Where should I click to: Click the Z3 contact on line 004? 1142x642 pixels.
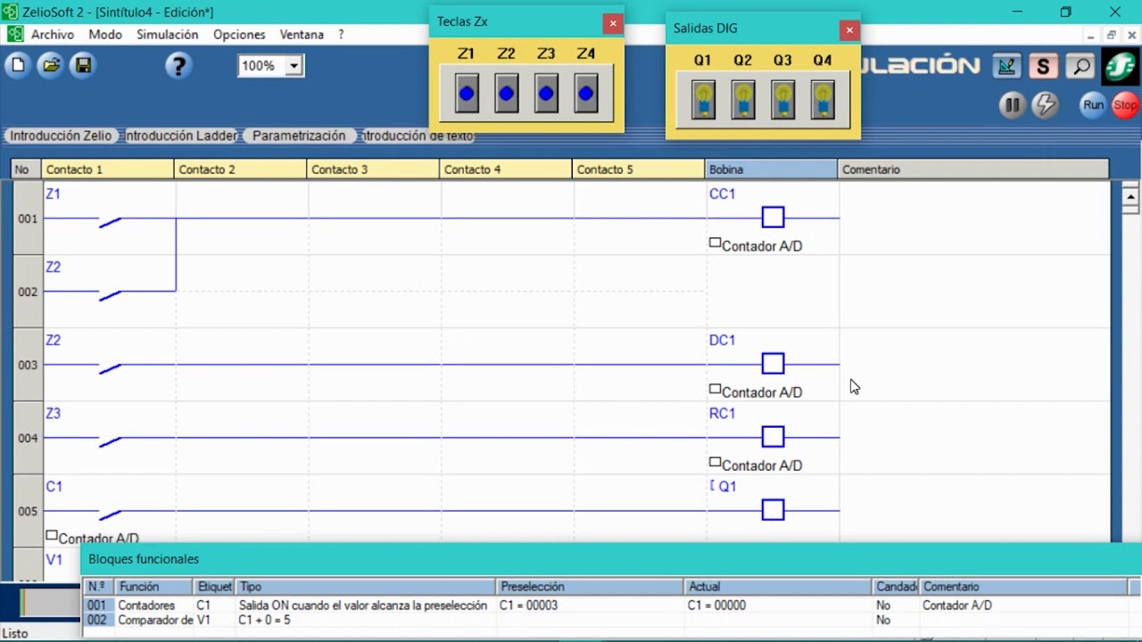click(110, 440)
